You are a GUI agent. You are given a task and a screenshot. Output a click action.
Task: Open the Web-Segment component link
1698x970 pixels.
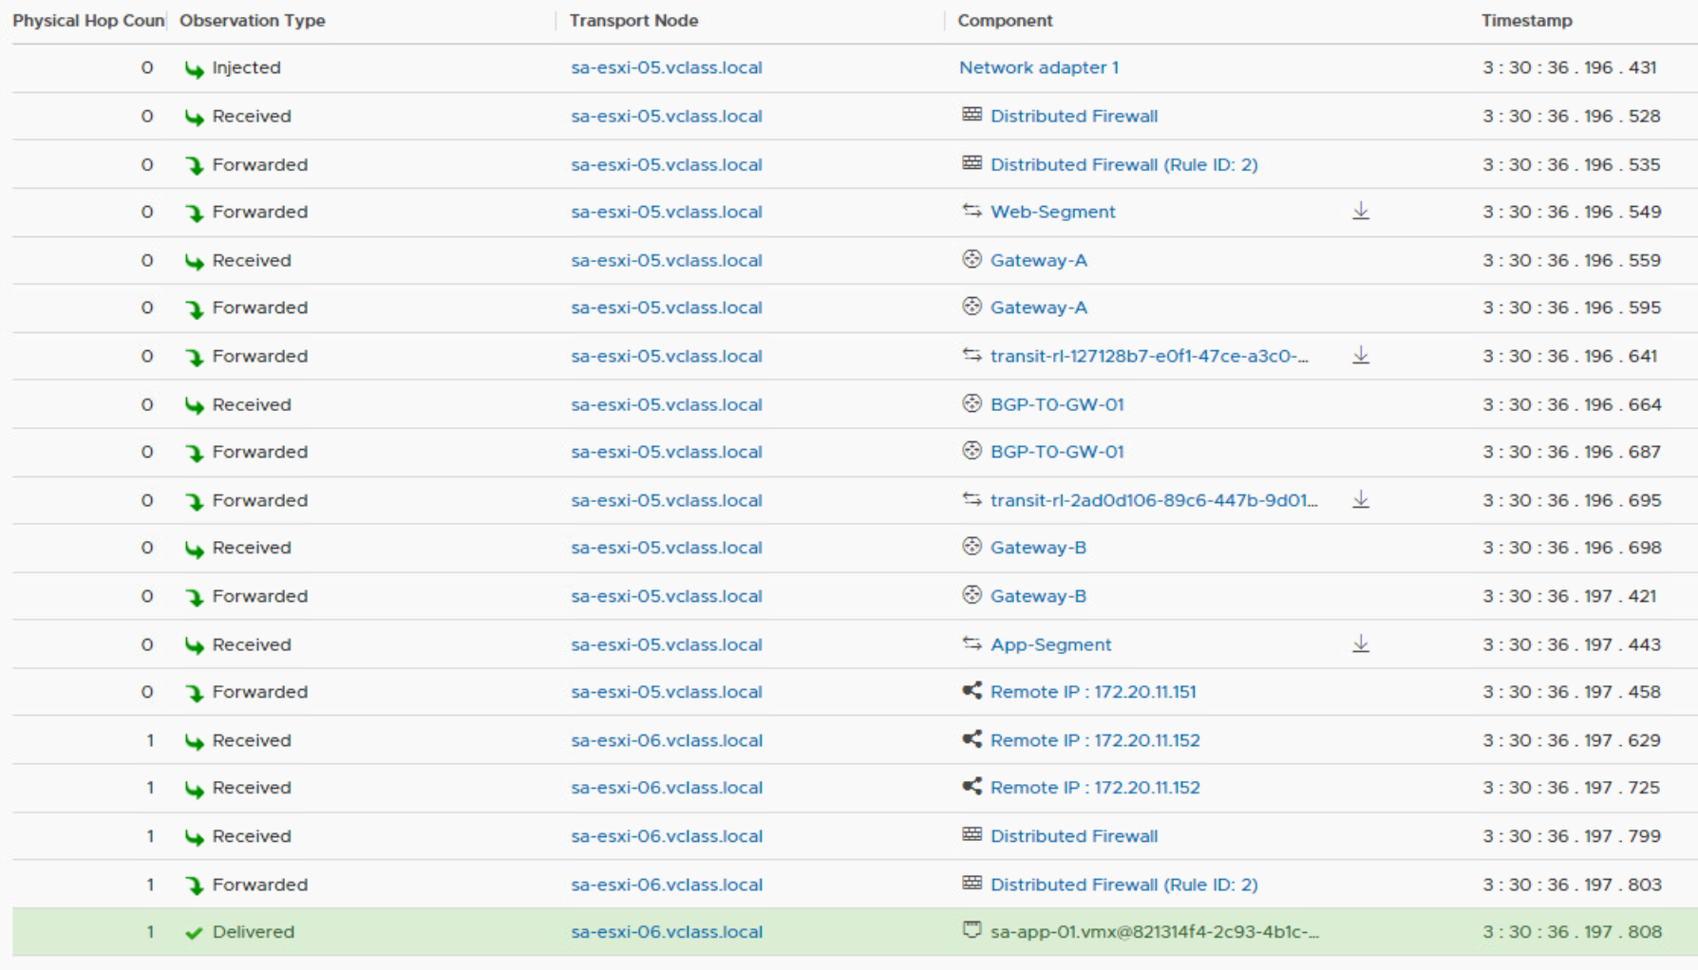1053,212
